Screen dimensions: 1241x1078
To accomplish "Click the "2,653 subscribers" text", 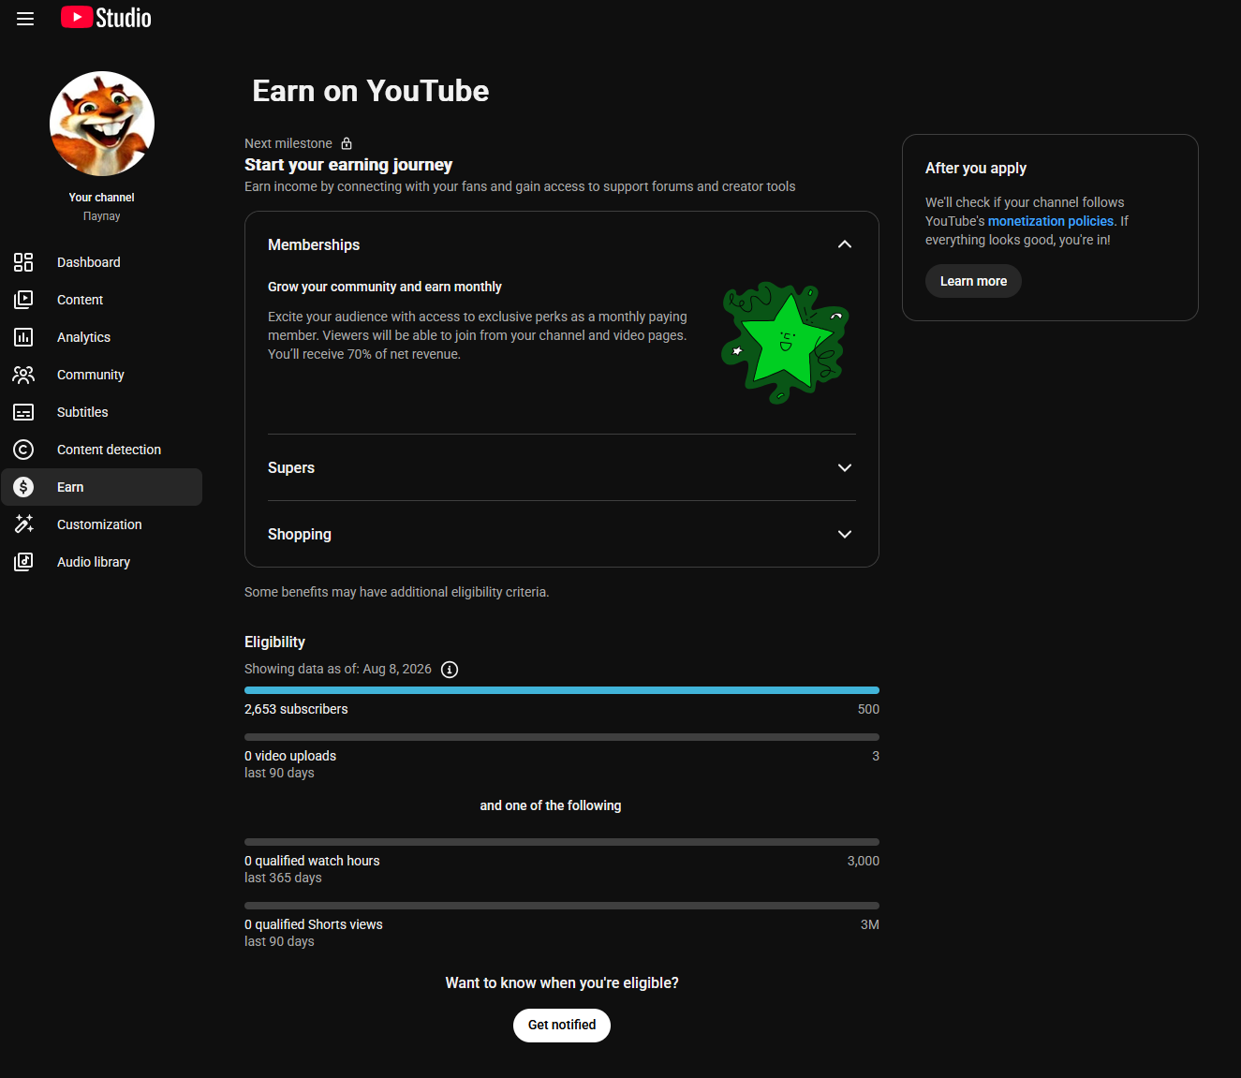I will click(x=296, y=709).
